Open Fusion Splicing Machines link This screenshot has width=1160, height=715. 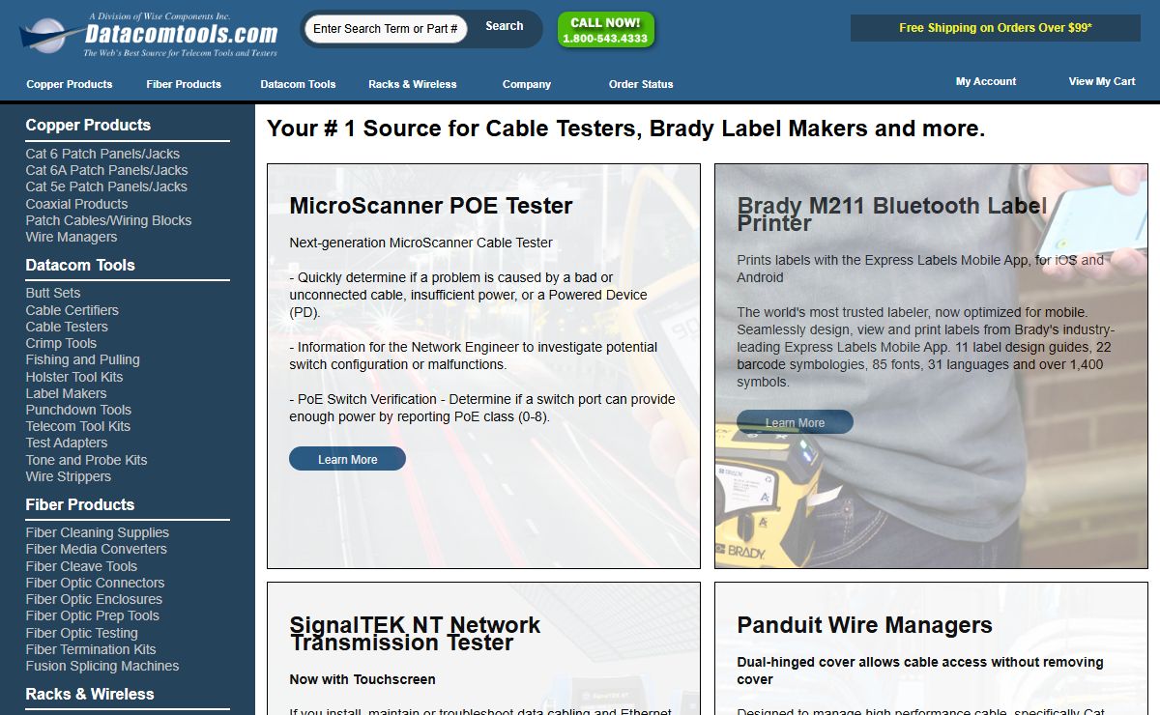pos(102,666)
